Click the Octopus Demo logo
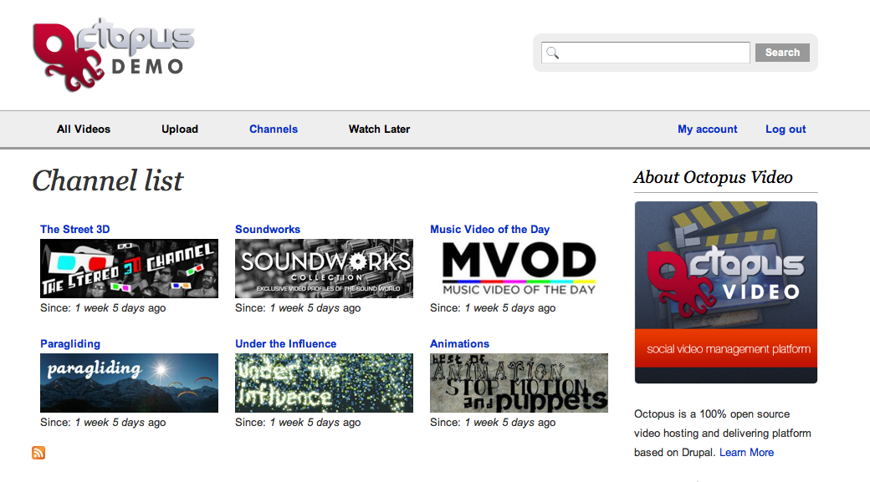The height and width of the screenshot is (482, 870). (x=114, y=54)
